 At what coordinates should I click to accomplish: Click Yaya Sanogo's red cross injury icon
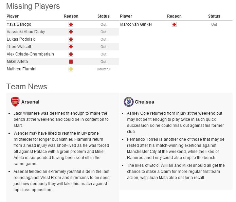(x=71, y=24)
